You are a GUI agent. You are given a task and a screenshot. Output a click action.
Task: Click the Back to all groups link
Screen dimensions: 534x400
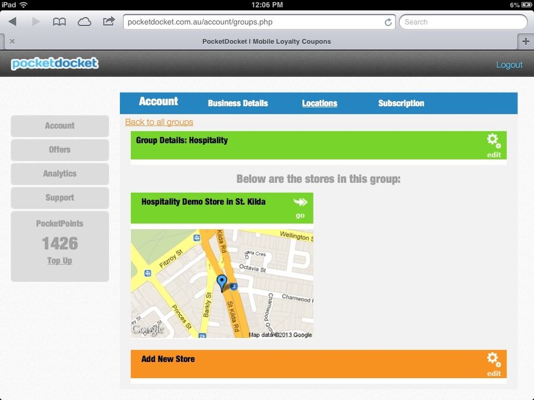point(159,122)
